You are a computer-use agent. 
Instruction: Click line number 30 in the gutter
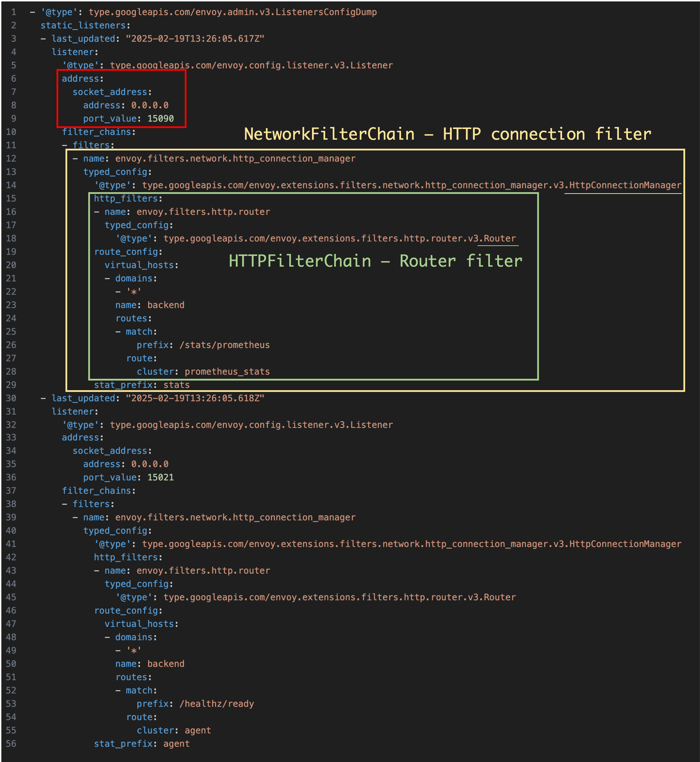click(x=11, y=398)
